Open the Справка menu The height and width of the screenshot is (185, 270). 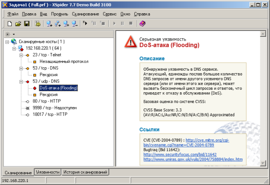click(x=142, y=14)
